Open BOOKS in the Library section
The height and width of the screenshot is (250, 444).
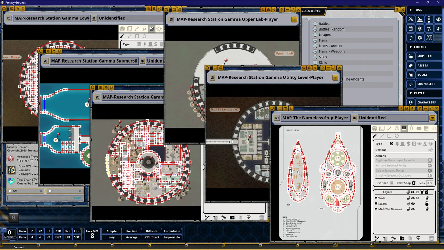click(422, 75)
